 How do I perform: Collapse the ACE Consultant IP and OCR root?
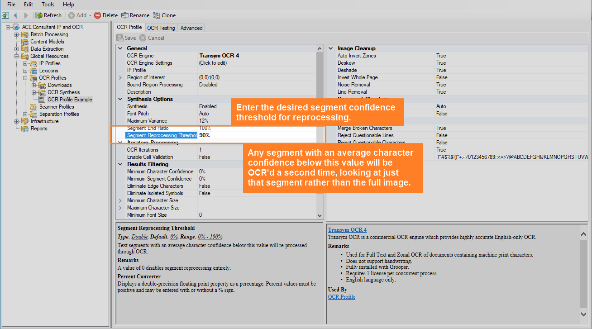pyautogui.click(x=8, y=27)
